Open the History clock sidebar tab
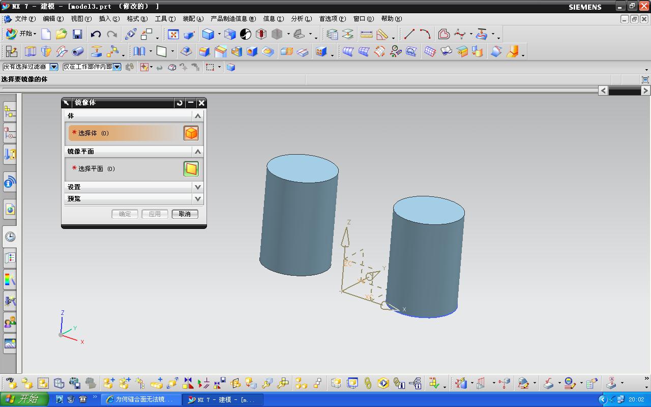This screenshot has width=651, height=407. [10, 237]
